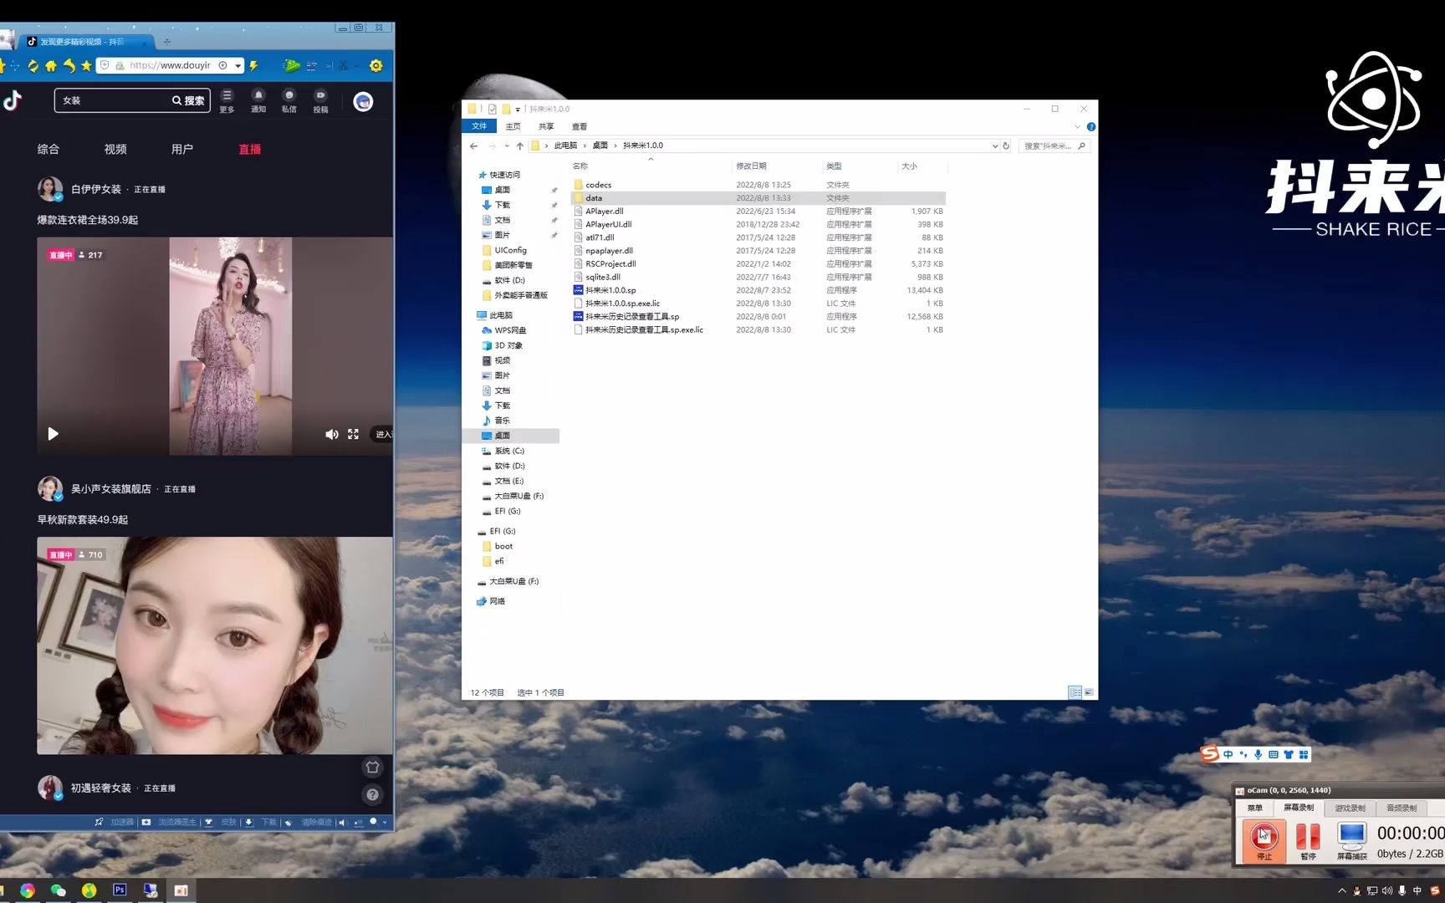Switch to 游戏录制 tab in oCam
This screenshot has height=903, width=1445.
coord(1350,808)
